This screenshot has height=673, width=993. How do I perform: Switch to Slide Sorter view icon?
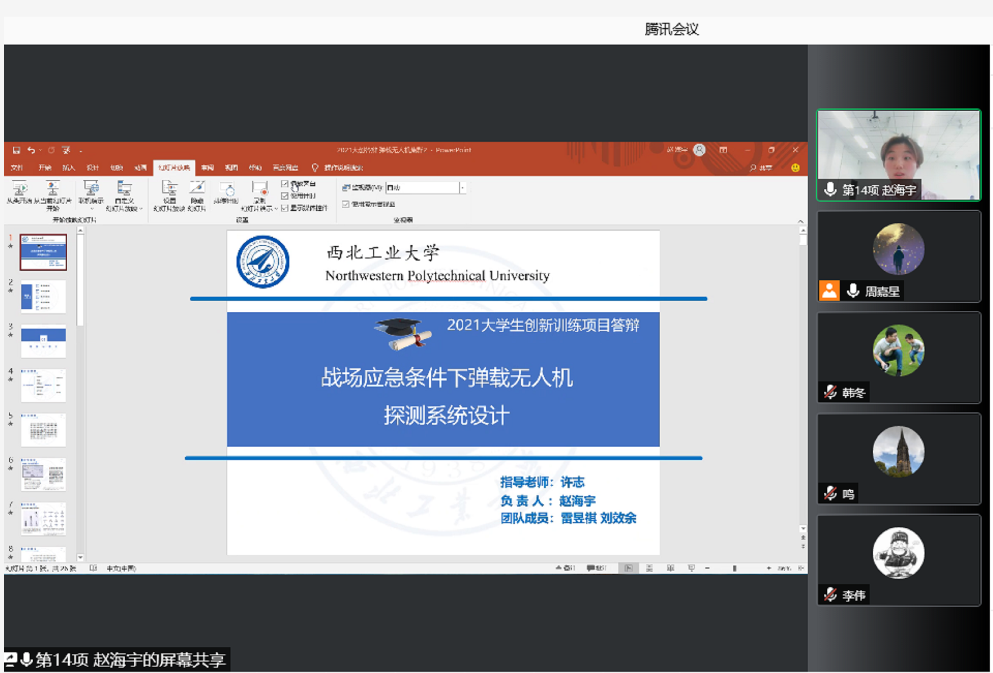coord(650,568)
